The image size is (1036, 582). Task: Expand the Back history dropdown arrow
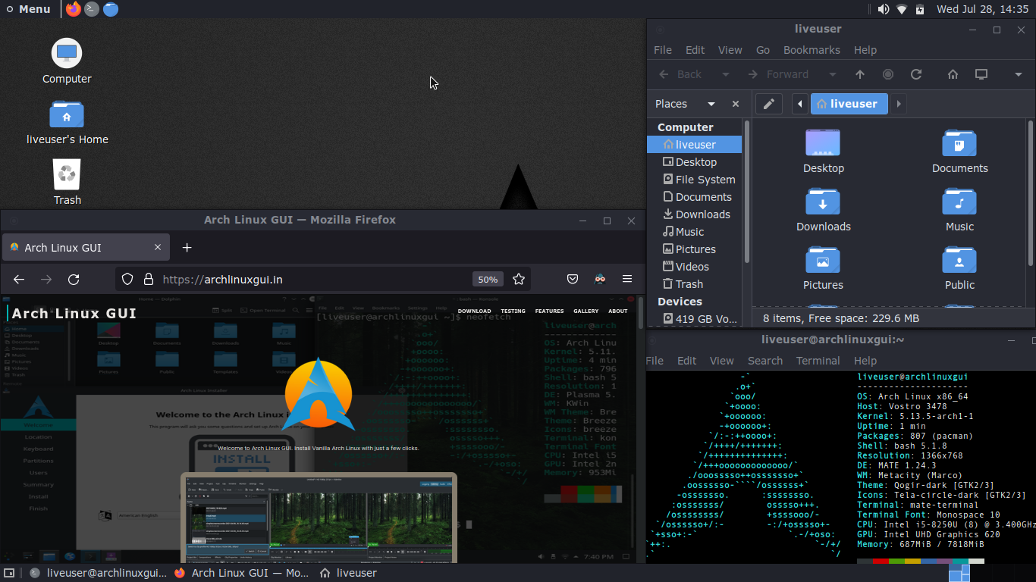click(725, 74)
